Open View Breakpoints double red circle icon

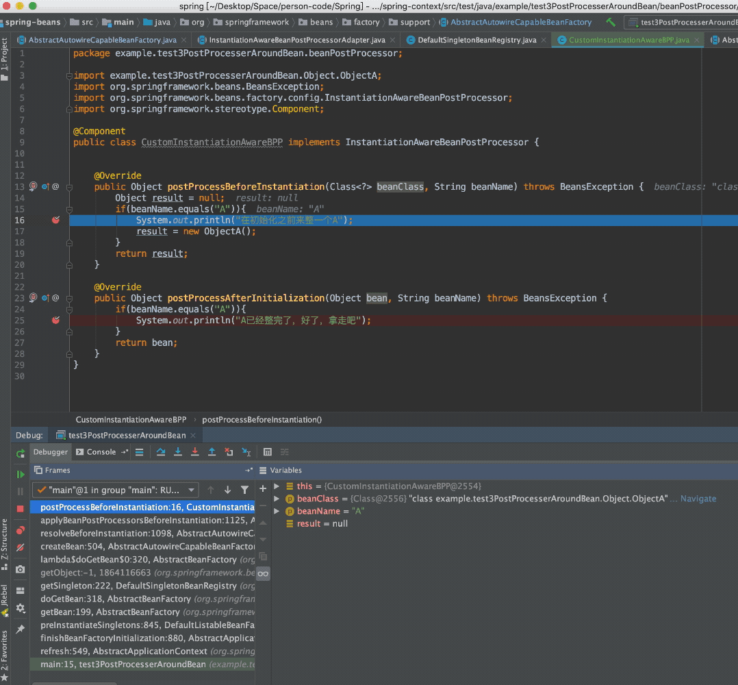[21, 530]
